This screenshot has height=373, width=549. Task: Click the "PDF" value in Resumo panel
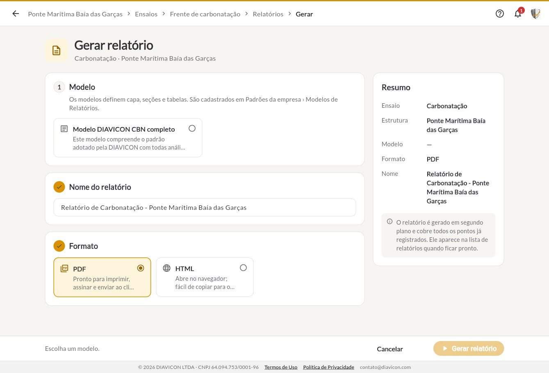tap(433, 159)
